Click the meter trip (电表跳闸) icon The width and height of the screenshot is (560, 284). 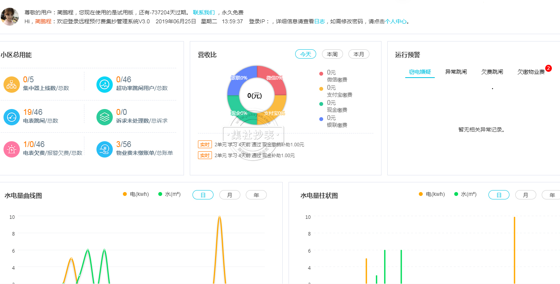pyautogui.click(x=12, y=117)
